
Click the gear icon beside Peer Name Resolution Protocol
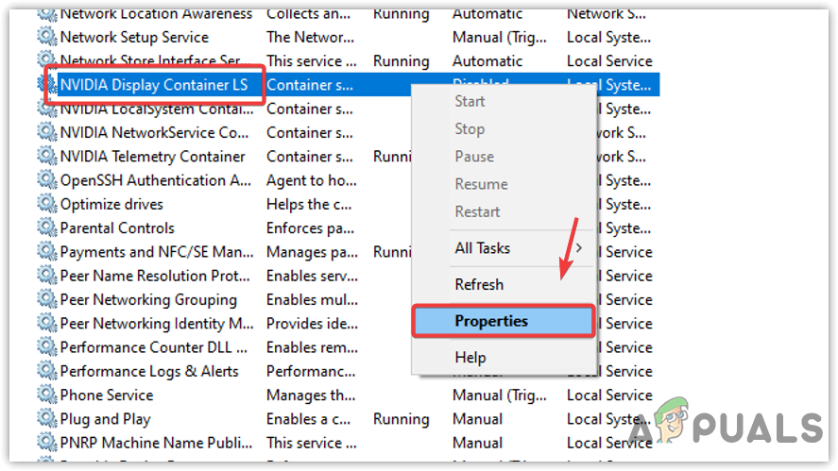47,276
